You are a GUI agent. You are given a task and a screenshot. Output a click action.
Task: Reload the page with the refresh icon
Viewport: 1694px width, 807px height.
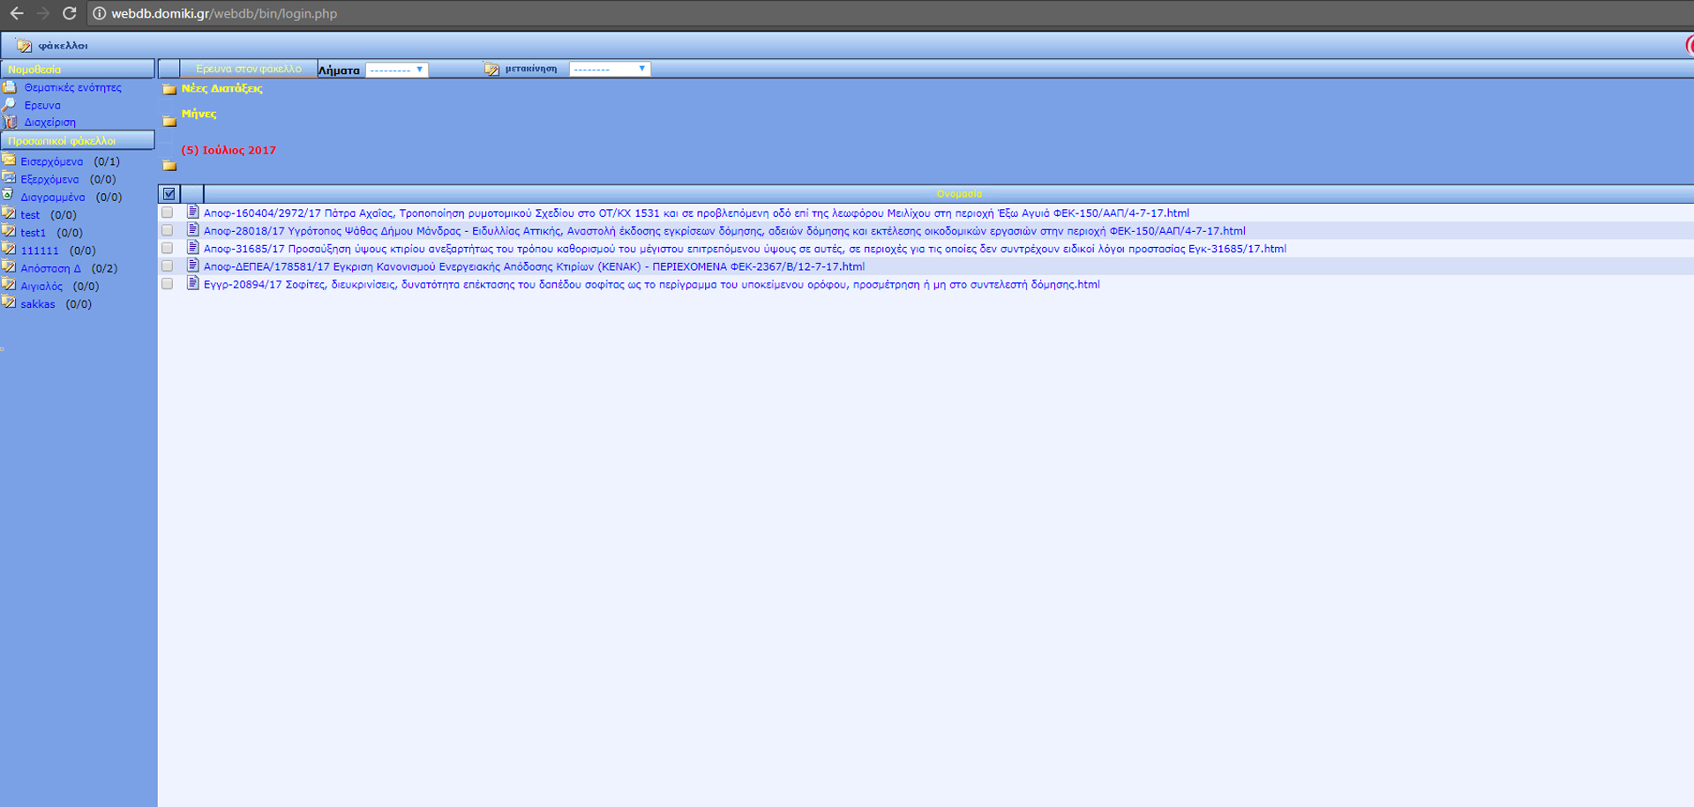[x=70, y=13]
